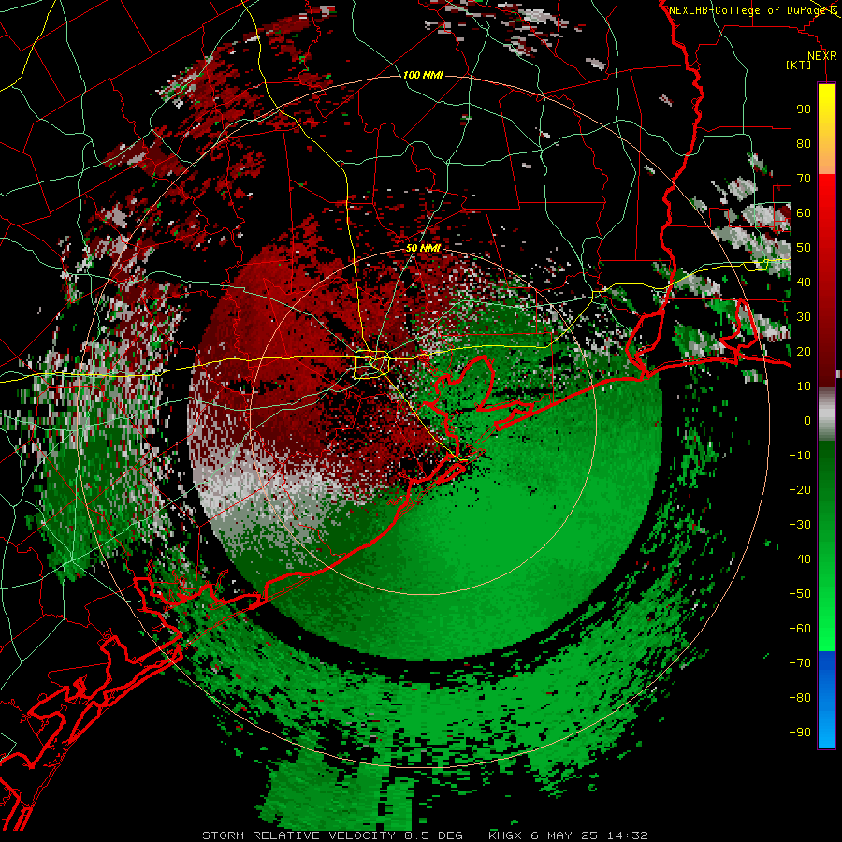The height and width of the screenshot is (842, 842).
Task: Click the -70 value on velocity scale
Action: 800,663
